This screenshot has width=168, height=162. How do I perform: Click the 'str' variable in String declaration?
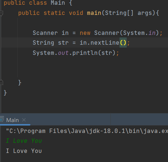pyautogui.click(x=63, y=43)
